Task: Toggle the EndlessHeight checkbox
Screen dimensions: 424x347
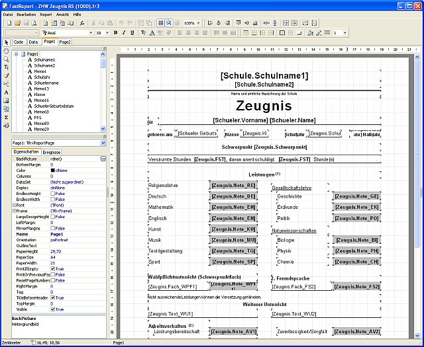Action: pos(53,194)
